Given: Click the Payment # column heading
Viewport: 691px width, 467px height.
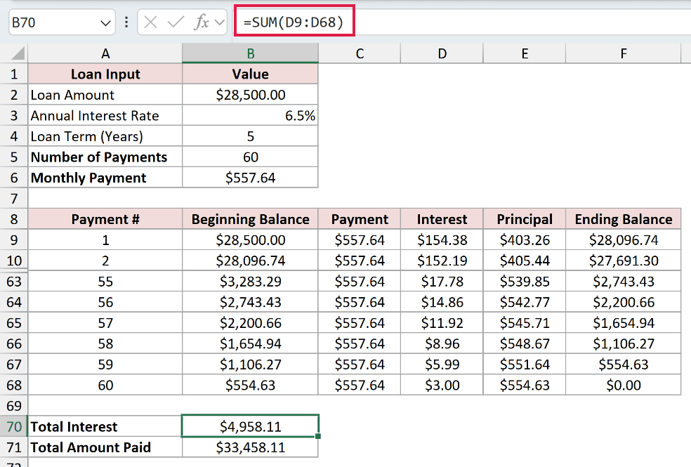Looking at the screenshot, I should [105, 219].
